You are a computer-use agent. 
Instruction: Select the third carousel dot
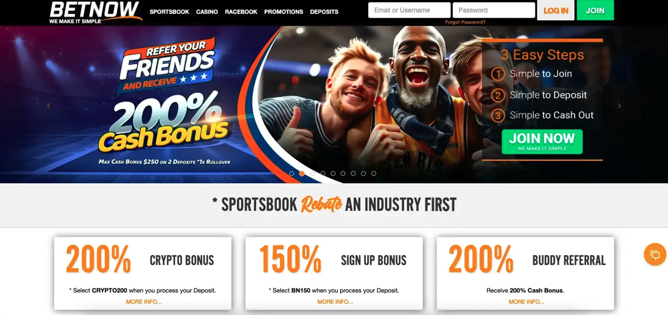[312, 173]
